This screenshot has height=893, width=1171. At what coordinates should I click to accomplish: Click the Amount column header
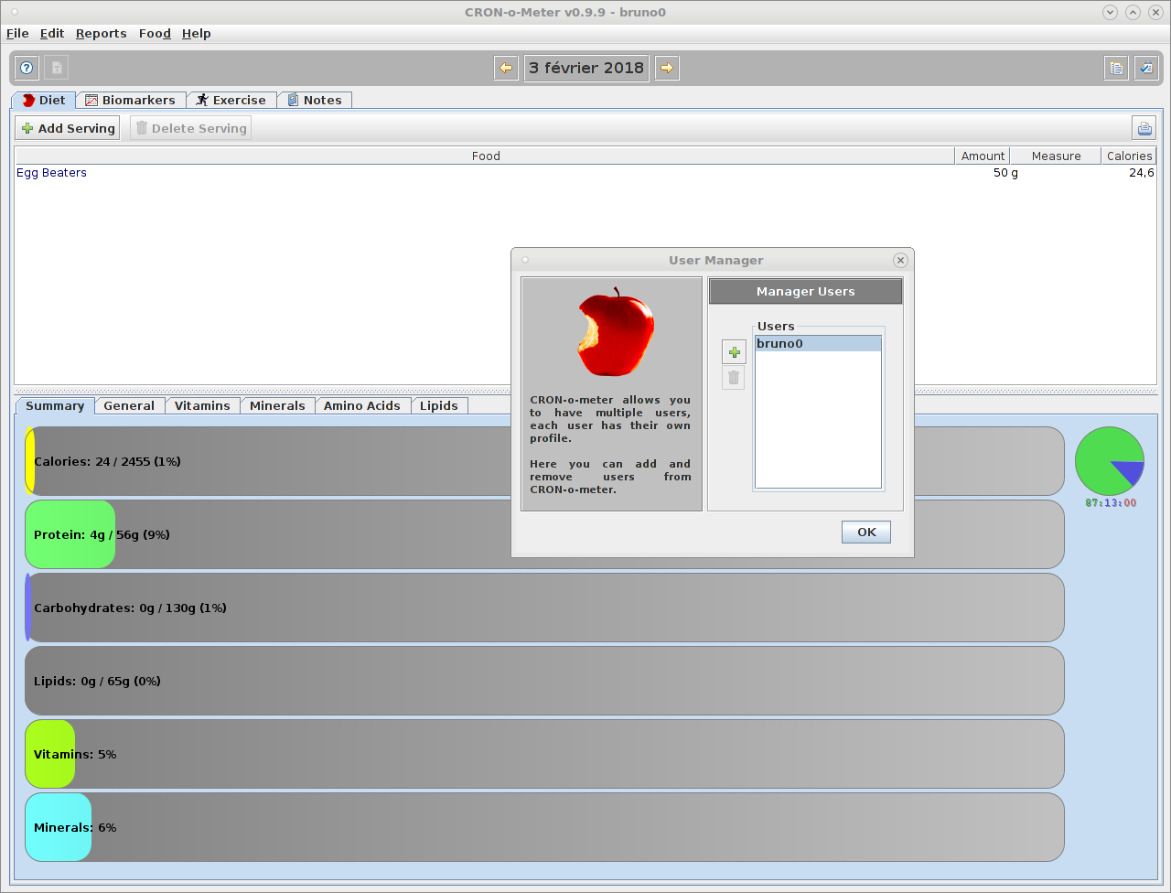coord(983,156)
